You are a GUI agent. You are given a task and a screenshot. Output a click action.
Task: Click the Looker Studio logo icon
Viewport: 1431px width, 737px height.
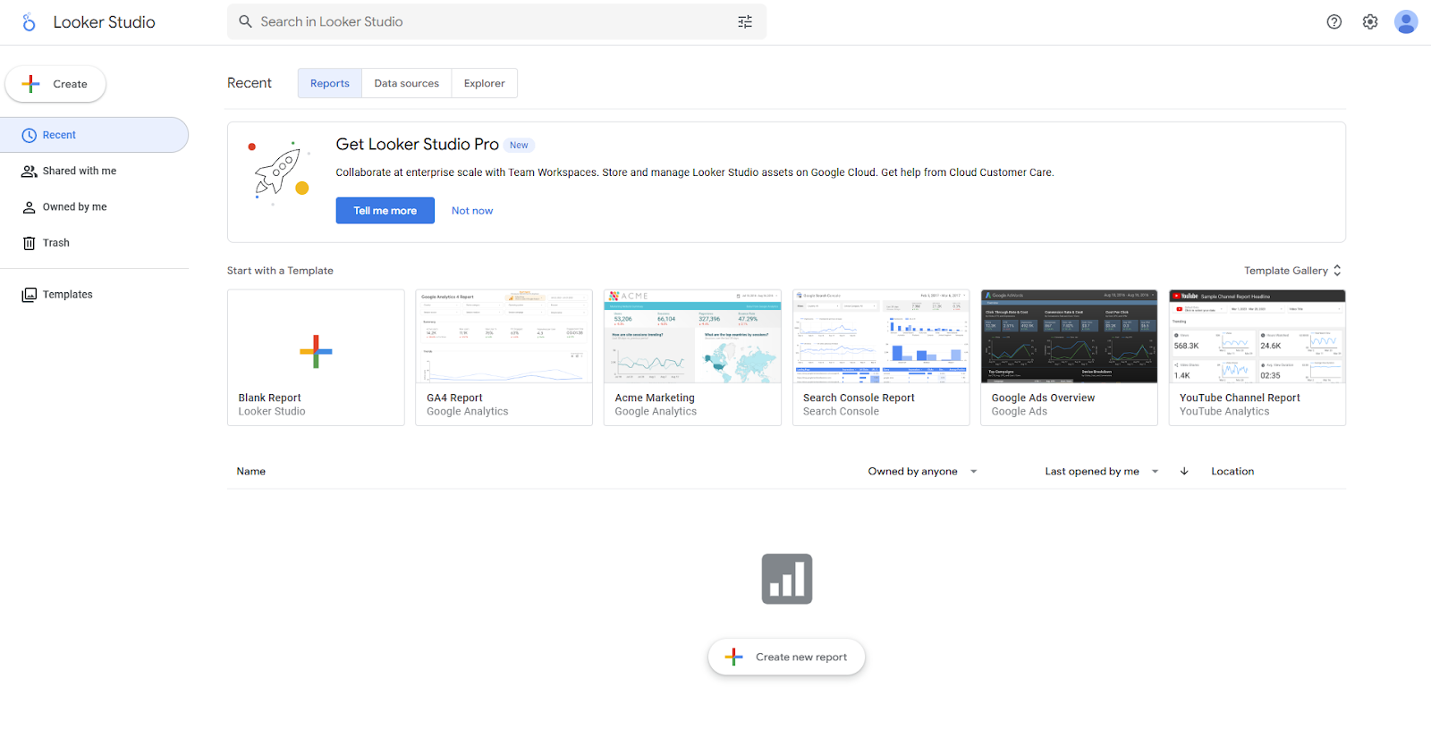(x=29, y=22)
